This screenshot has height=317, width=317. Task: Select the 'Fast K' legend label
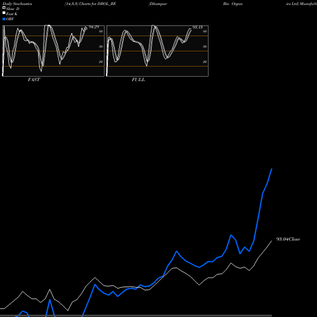[12, 14]
